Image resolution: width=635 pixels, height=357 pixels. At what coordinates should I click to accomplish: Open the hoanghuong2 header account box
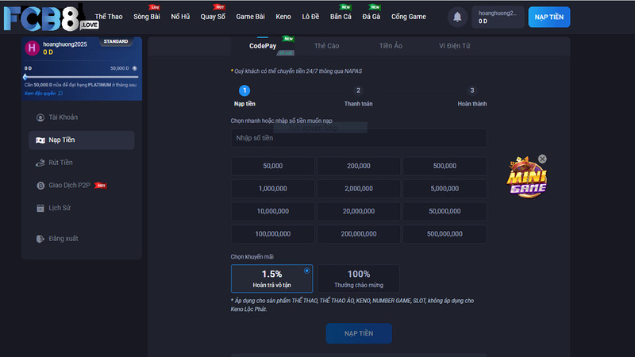tap(498, 17)
